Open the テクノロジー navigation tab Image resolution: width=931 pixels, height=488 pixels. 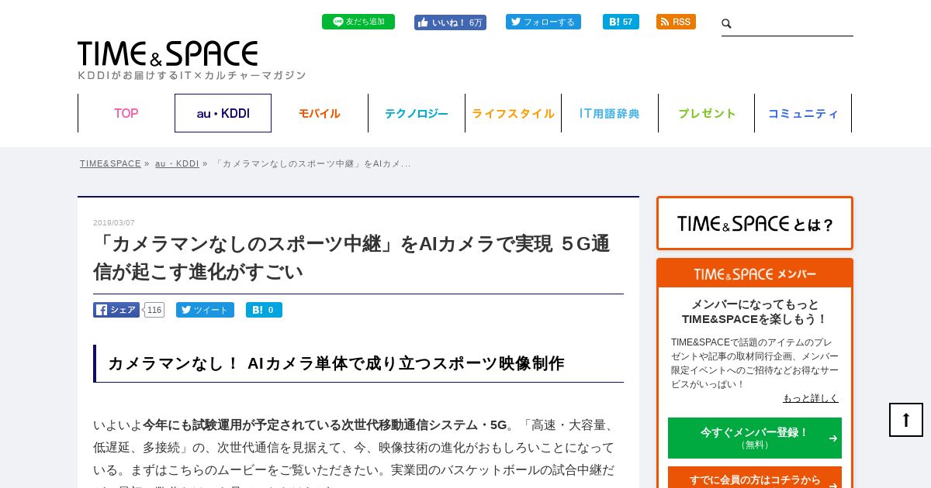pyautogui.click(x=417, y=113)
